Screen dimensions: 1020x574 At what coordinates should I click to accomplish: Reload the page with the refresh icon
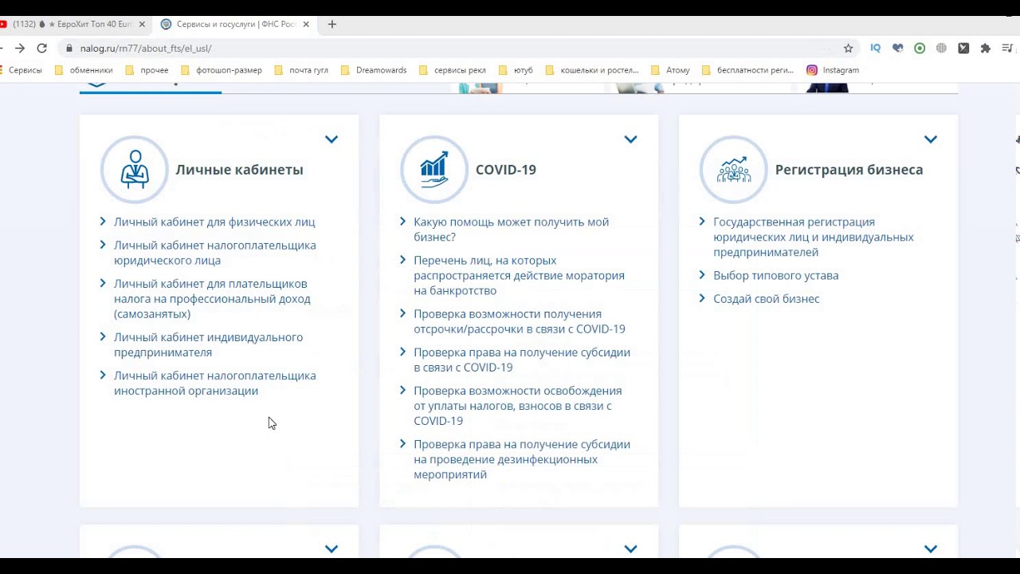(41, 48)
